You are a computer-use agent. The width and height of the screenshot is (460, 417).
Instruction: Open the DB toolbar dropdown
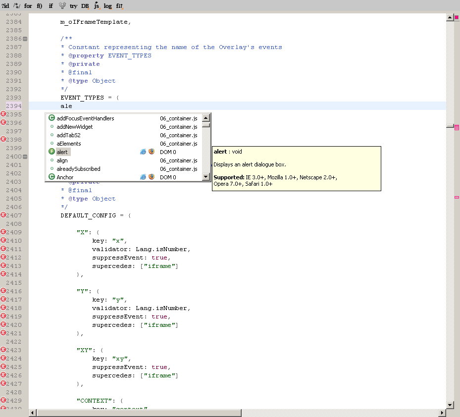click(x=85, y=6)
